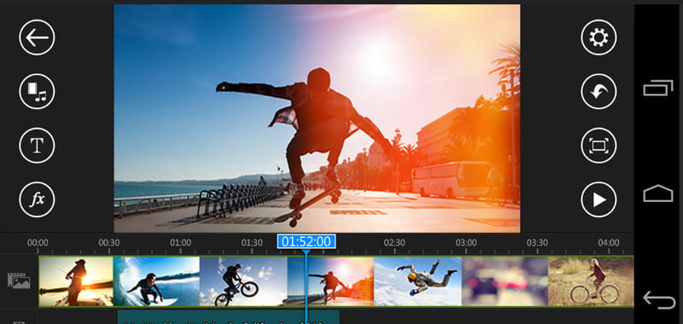The image size is (683, 324).
Task: Click the video track icon
Action: (19, 281)
